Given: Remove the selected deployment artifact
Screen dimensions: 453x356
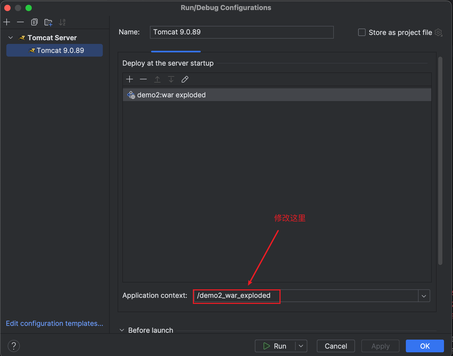Looking at the screenshot, I should [x=143, y=79].
